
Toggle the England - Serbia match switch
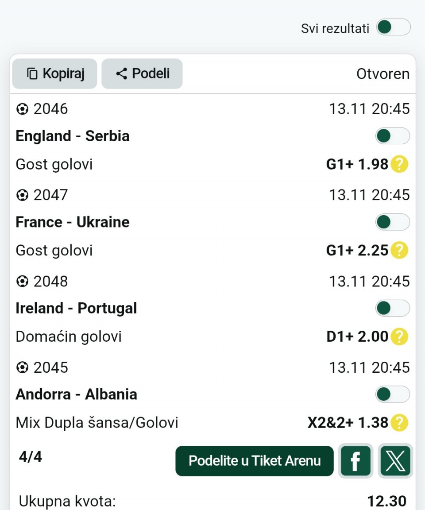tap(392, 136)
